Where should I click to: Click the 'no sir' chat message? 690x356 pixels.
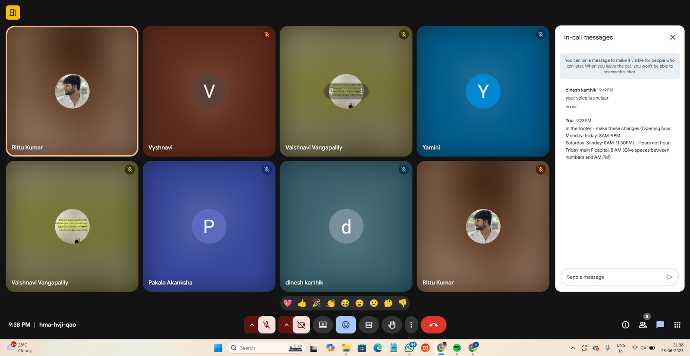(571, 106)
